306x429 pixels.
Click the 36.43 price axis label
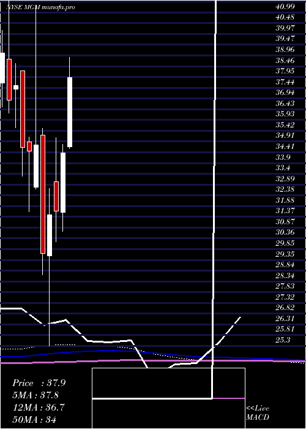pyautogui.click(x=285, y=104)
